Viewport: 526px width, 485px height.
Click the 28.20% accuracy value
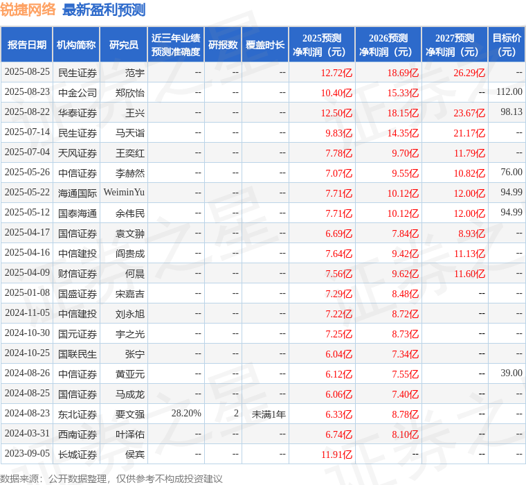[x=186, y=414]
